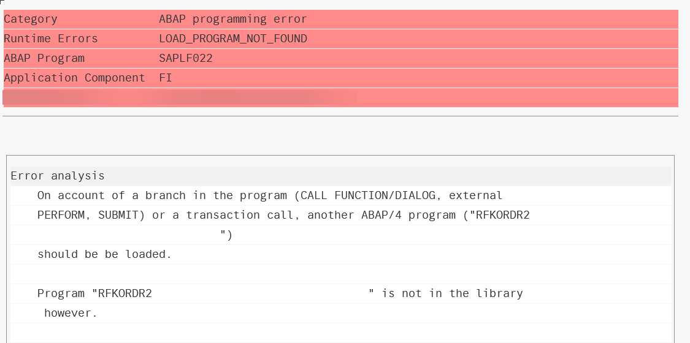This screenshot has width=690, height=343.
Task: Click the empty line below 'however.'
Action: coord(341,333)
